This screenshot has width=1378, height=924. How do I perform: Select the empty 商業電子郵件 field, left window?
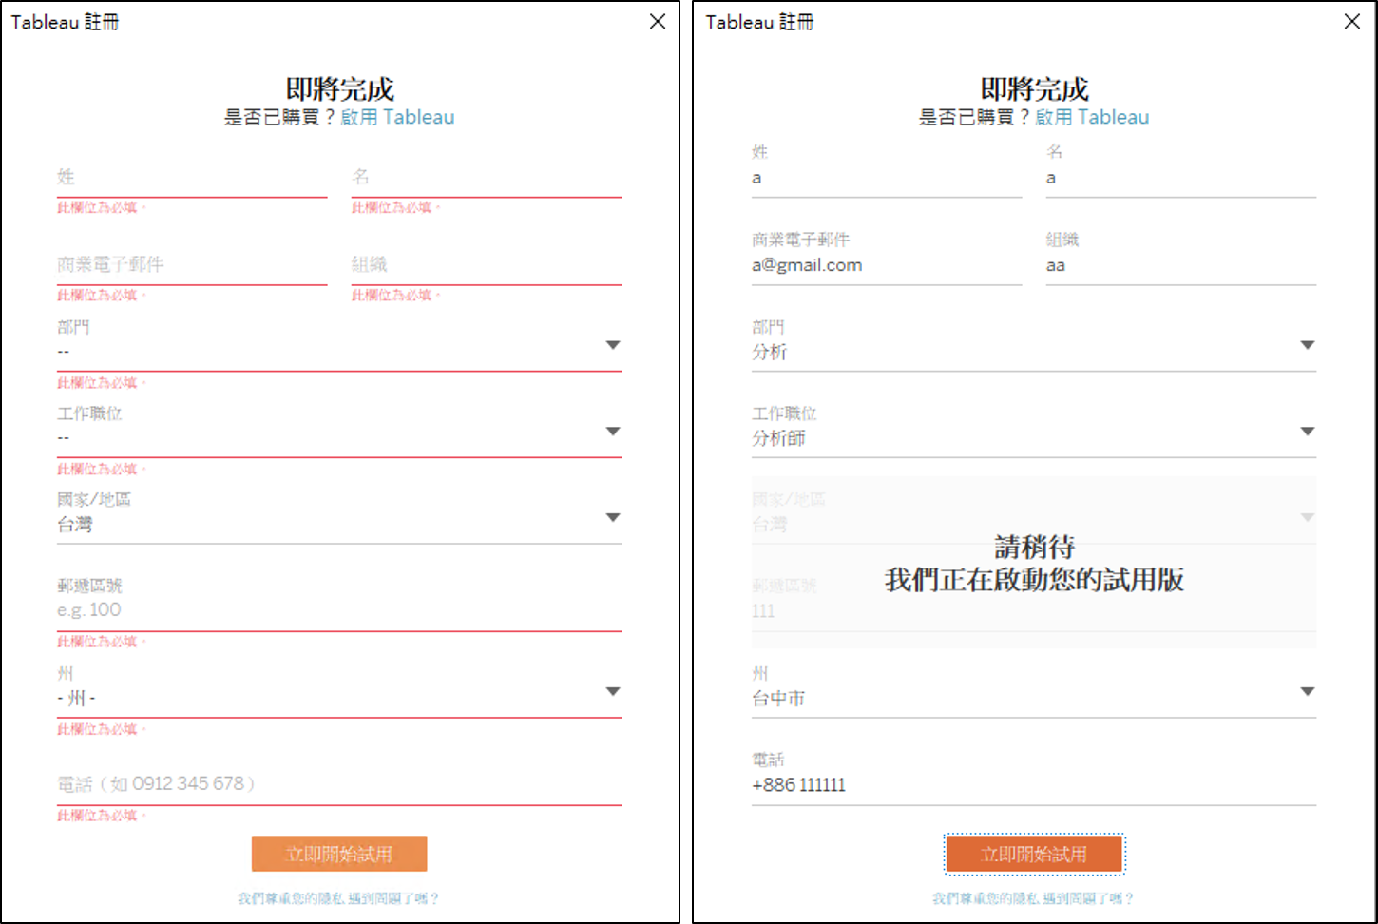(192, 265)
